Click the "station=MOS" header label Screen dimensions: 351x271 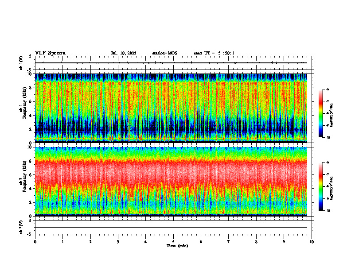coord(165,53)
